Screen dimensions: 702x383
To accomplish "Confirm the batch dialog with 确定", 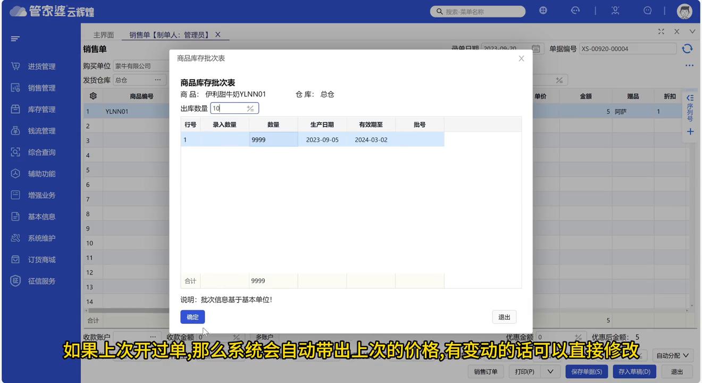I will click(192, 317).
